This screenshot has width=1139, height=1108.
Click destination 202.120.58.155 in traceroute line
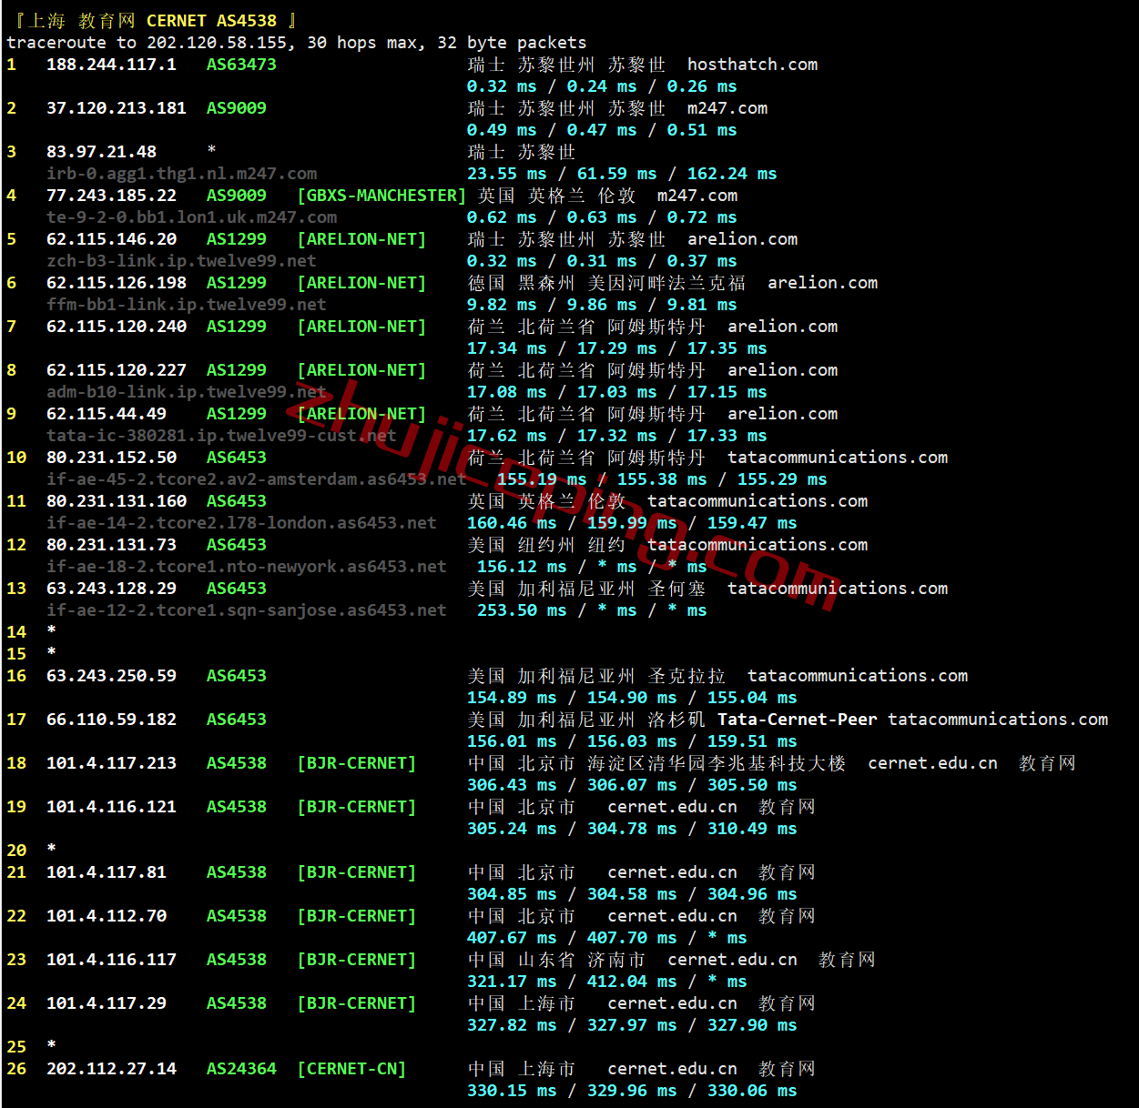217,43
